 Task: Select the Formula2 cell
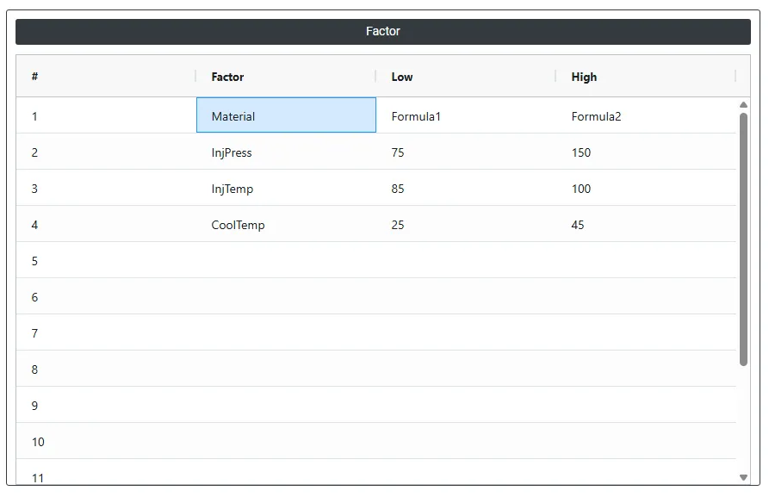pyautogui.click(x=646, y=115)
